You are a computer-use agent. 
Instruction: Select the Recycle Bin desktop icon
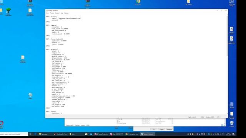click(x=232, y=124)
